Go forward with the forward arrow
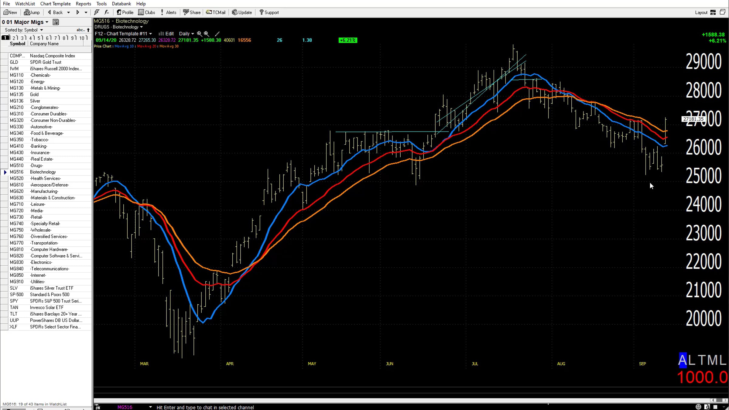Image resolution: width=729 pixels, height=410 pixels. pyautogui.click(x=78, y=12)
